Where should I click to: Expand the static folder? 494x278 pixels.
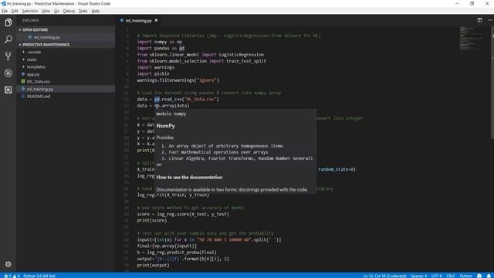pos(24,59)
